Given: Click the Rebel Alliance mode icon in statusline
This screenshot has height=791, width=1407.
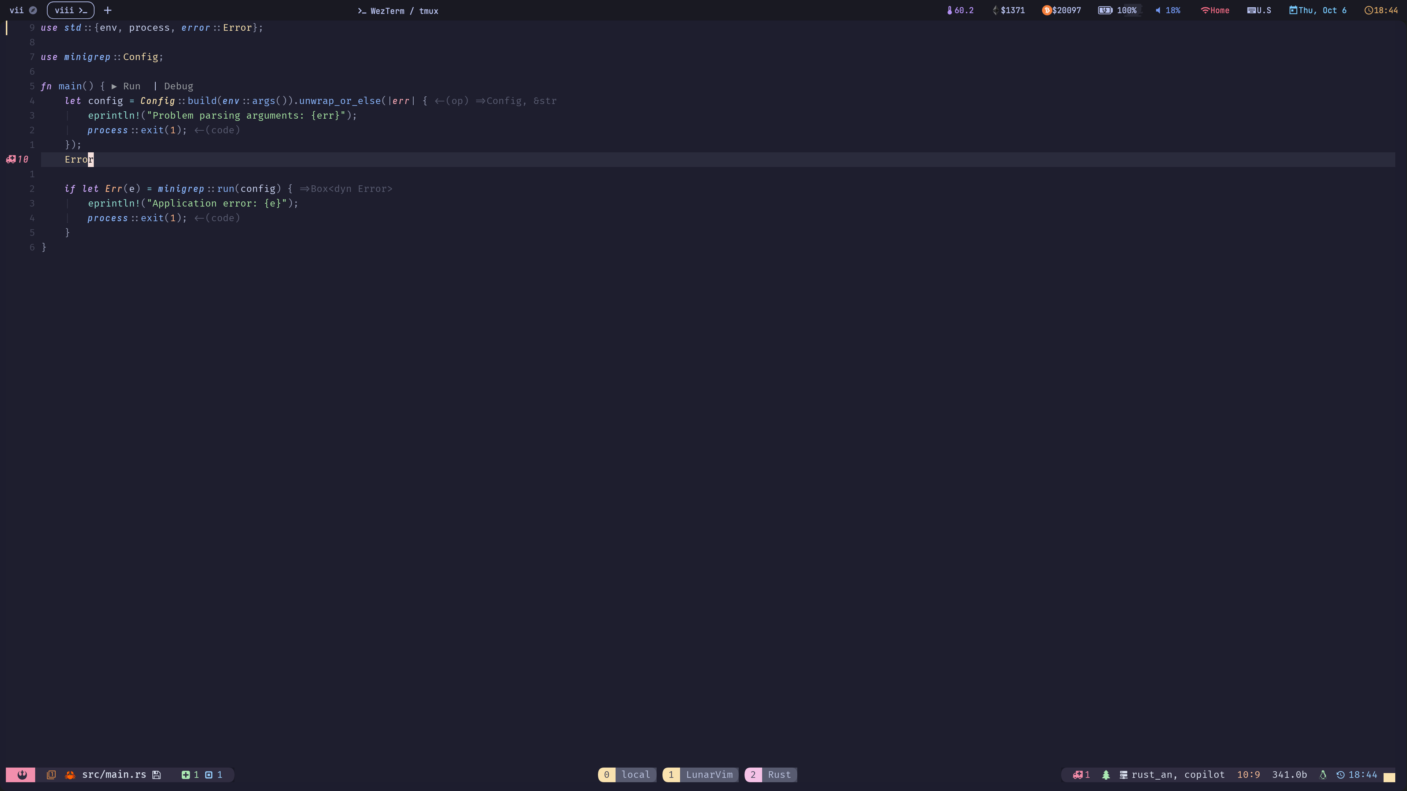Looking at the screenshot, I should 21,775.
